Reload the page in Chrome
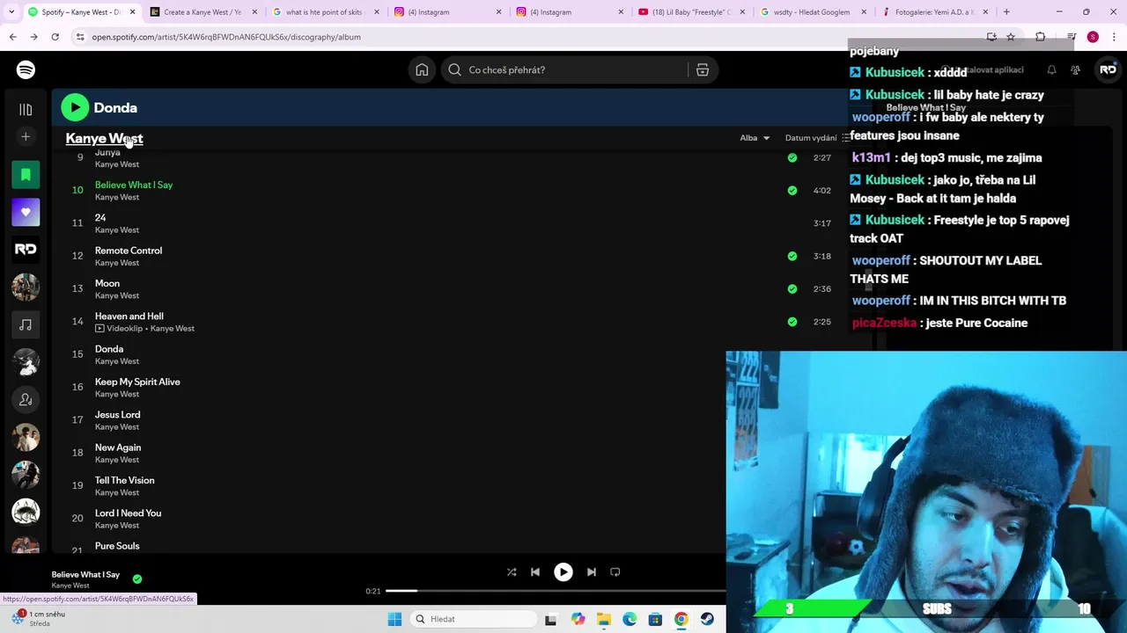Image resolution: width=1127 pixels, height=633 pixels. coord(55,37)
